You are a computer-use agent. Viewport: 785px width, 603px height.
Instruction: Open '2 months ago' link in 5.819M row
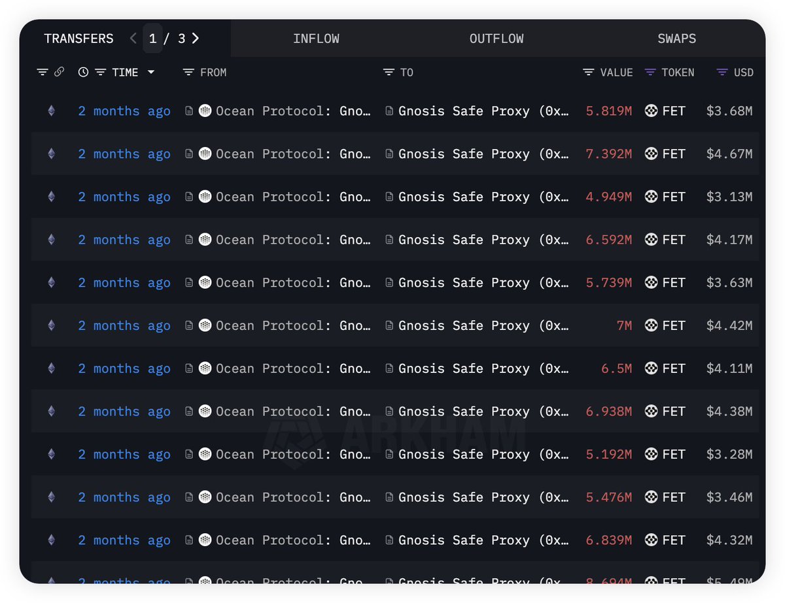[x=124, y=111]
